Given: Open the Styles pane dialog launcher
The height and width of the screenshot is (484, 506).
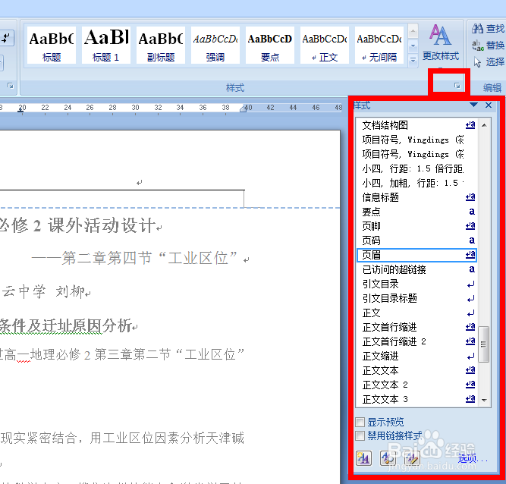Looking at the screenshot, I should coord(457,86).
